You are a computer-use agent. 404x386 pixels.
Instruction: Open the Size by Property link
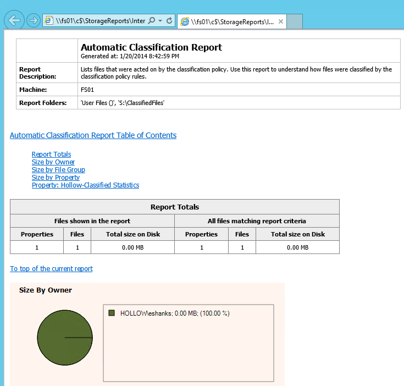pyautogui.click(x=56, y=178)
